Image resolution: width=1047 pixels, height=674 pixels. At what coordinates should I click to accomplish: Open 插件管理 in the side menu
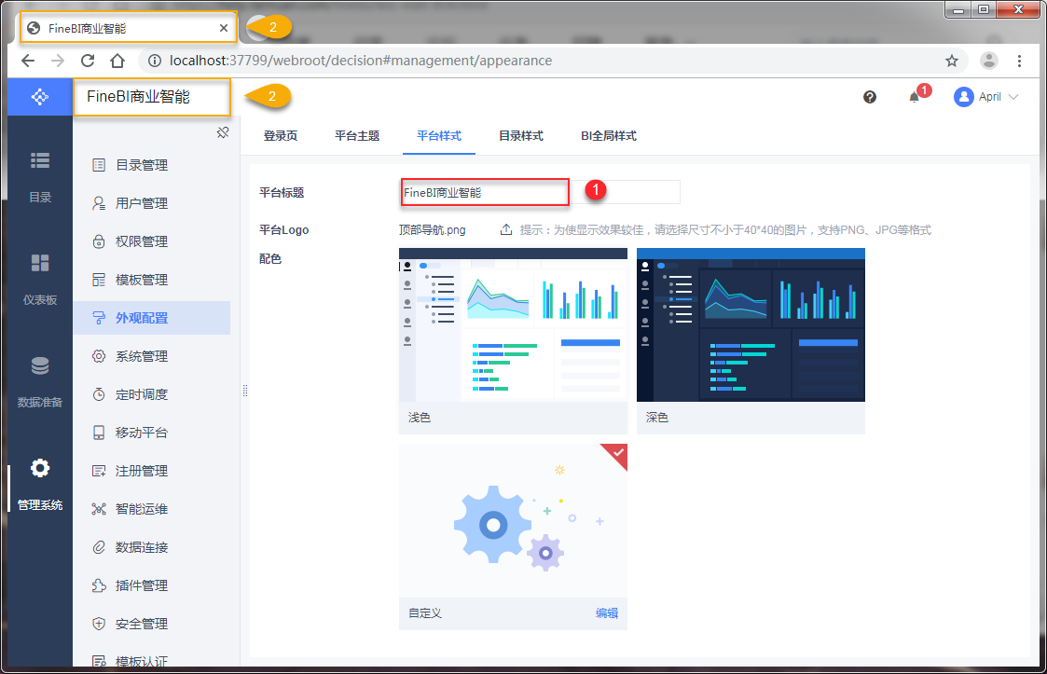click(152, 585)
